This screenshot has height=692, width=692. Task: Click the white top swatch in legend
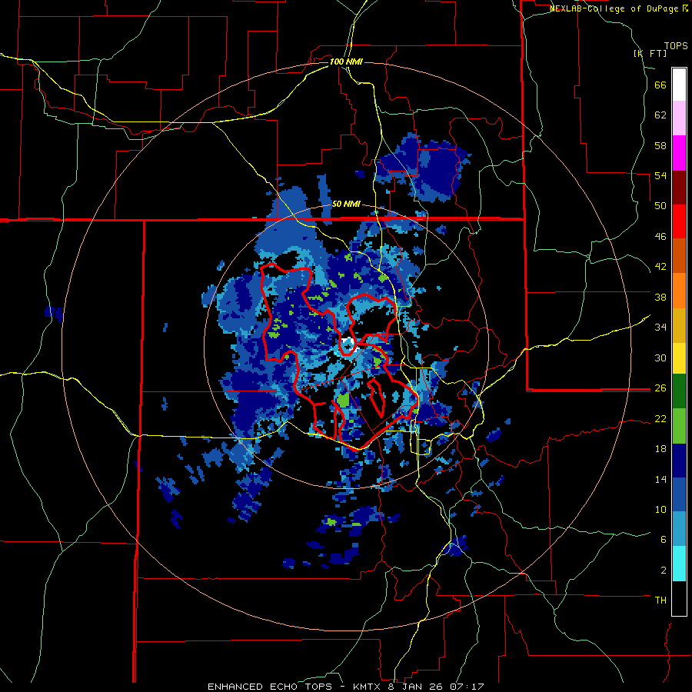tap(679, 85)
